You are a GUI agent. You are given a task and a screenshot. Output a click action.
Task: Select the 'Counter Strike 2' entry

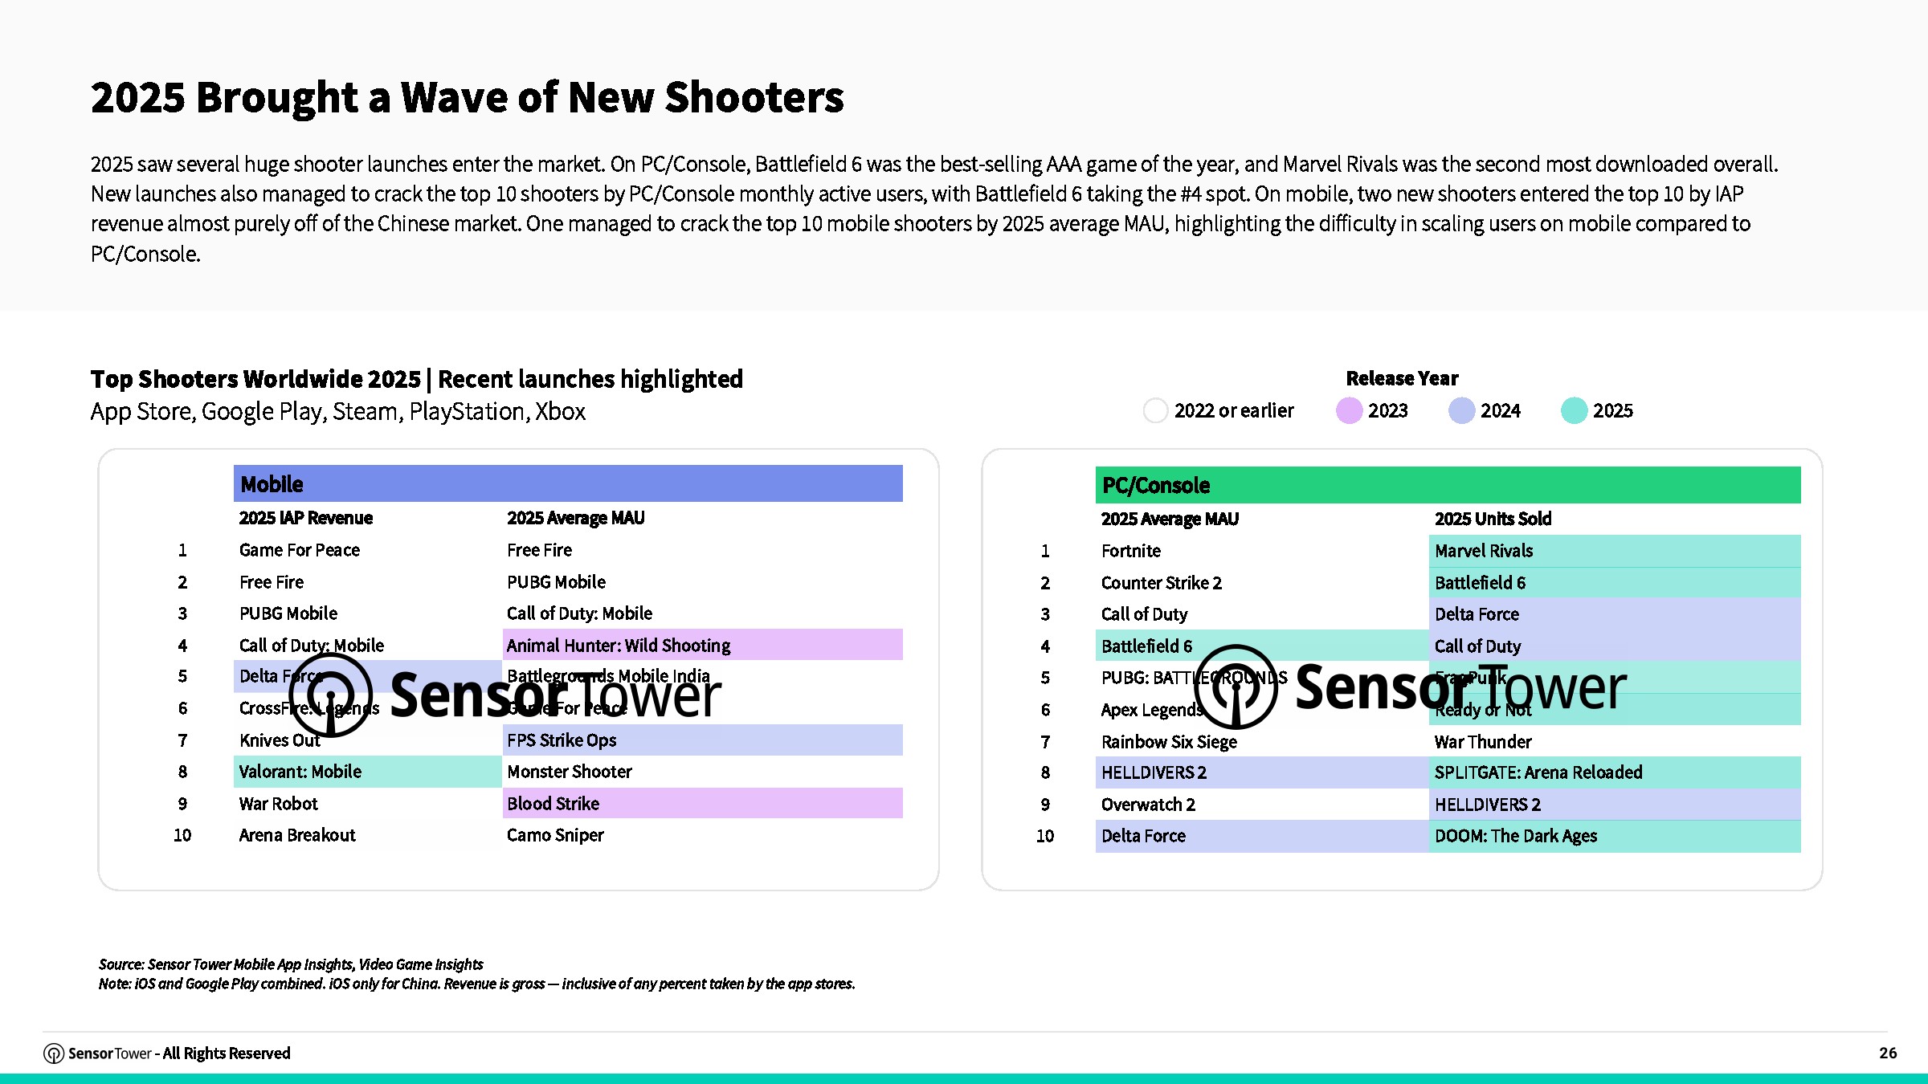(x=1162, y=583)
